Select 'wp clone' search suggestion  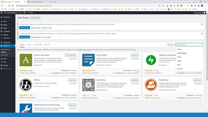tap(189, 69)
